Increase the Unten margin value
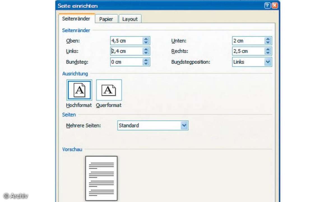The height and width of the screenshot is (202, 336). [x=268, y=39]
